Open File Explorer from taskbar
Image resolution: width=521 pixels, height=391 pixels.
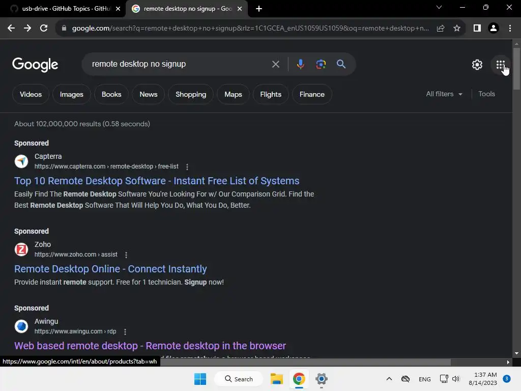276,379
